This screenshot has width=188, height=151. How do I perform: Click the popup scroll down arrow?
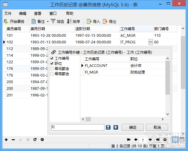(167, 114)
